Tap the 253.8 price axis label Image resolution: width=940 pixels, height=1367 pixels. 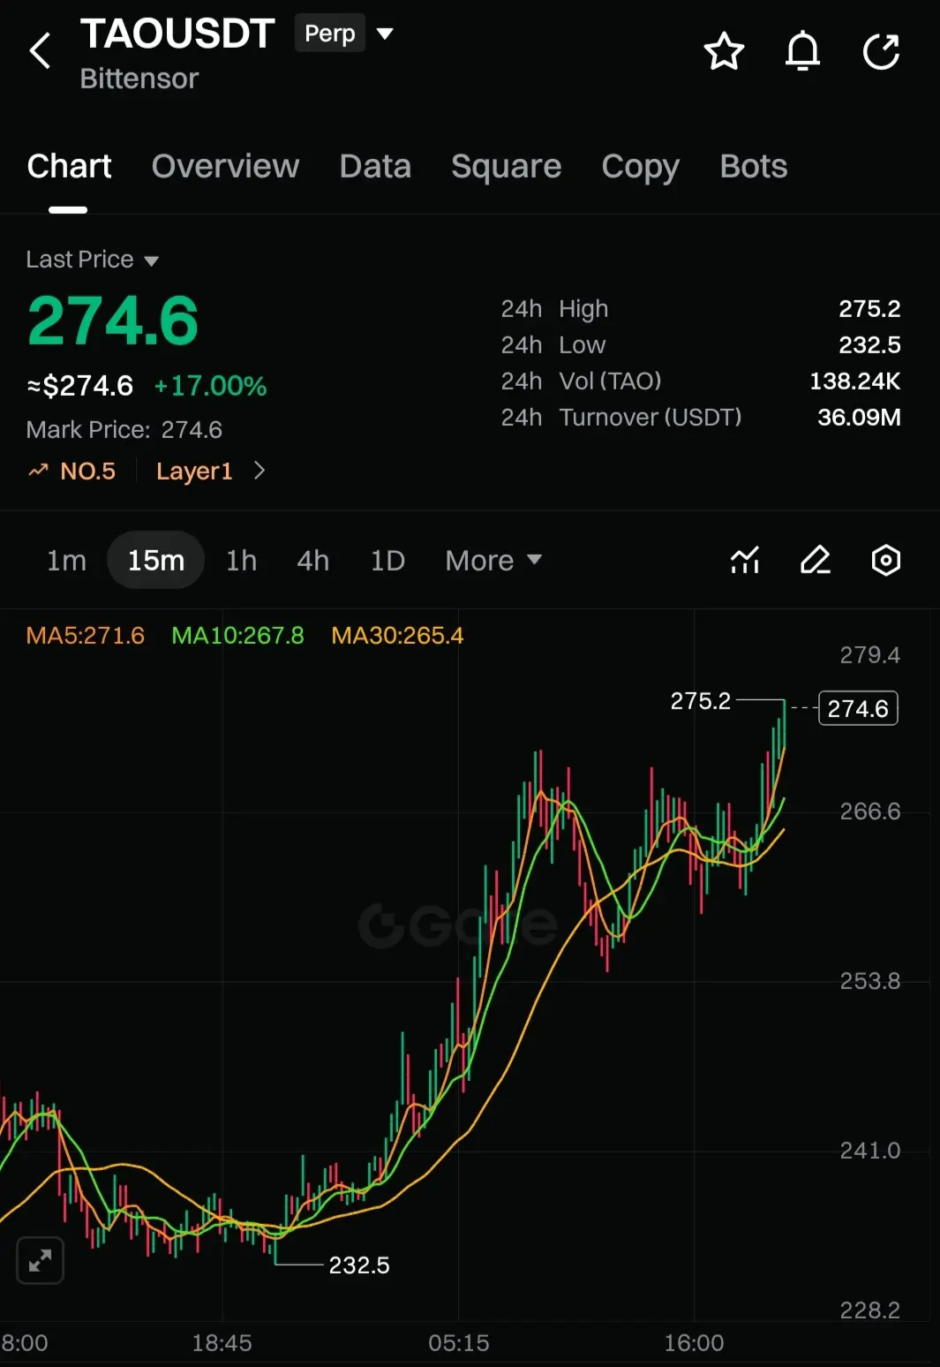[x=869, y=981]
